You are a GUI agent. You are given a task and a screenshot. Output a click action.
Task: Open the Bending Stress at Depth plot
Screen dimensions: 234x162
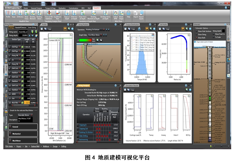tap(105, 15)
